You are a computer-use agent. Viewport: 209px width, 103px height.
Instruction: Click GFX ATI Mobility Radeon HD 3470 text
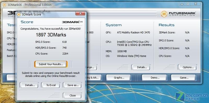click(x=133, y=32)
